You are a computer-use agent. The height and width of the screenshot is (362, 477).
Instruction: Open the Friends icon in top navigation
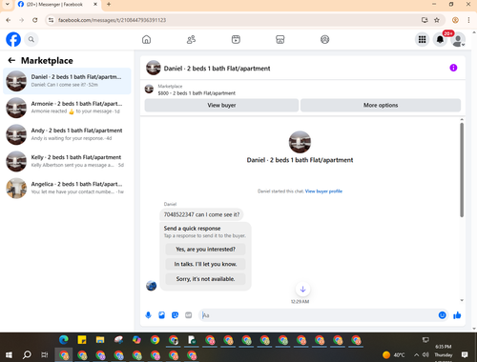[x=191, y=39]
